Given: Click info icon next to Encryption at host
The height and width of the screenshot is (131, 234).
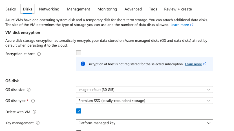Looking at the screenshot, I should [39, 54].
